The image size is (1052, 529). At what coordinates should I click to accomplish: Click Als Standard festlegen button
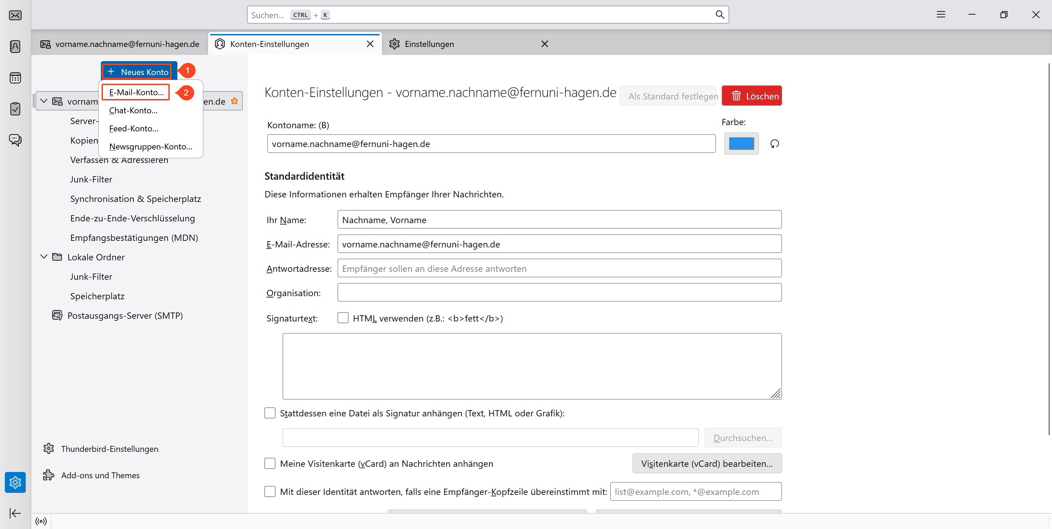(x=668, y=96)
